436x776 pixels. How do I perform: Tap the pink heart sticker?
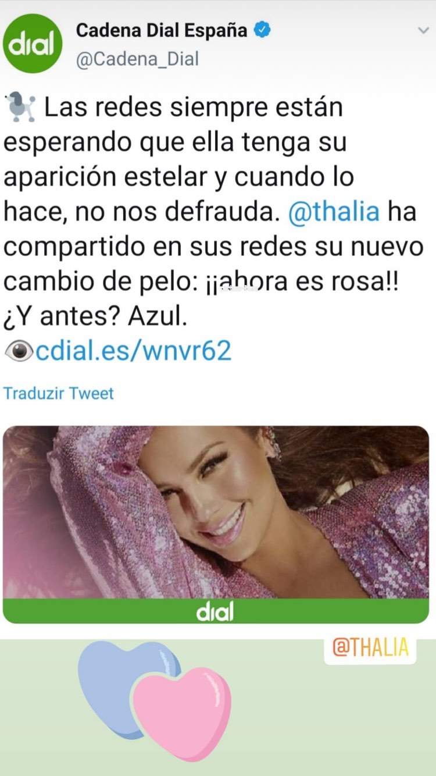[x=182, y=713]
